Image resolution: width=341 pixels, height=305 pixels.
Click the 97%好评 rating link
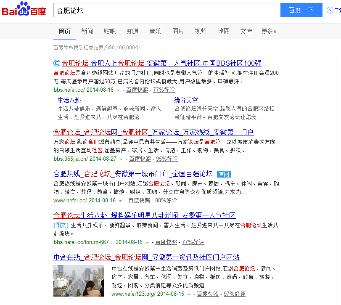click(x=235, y=294)
